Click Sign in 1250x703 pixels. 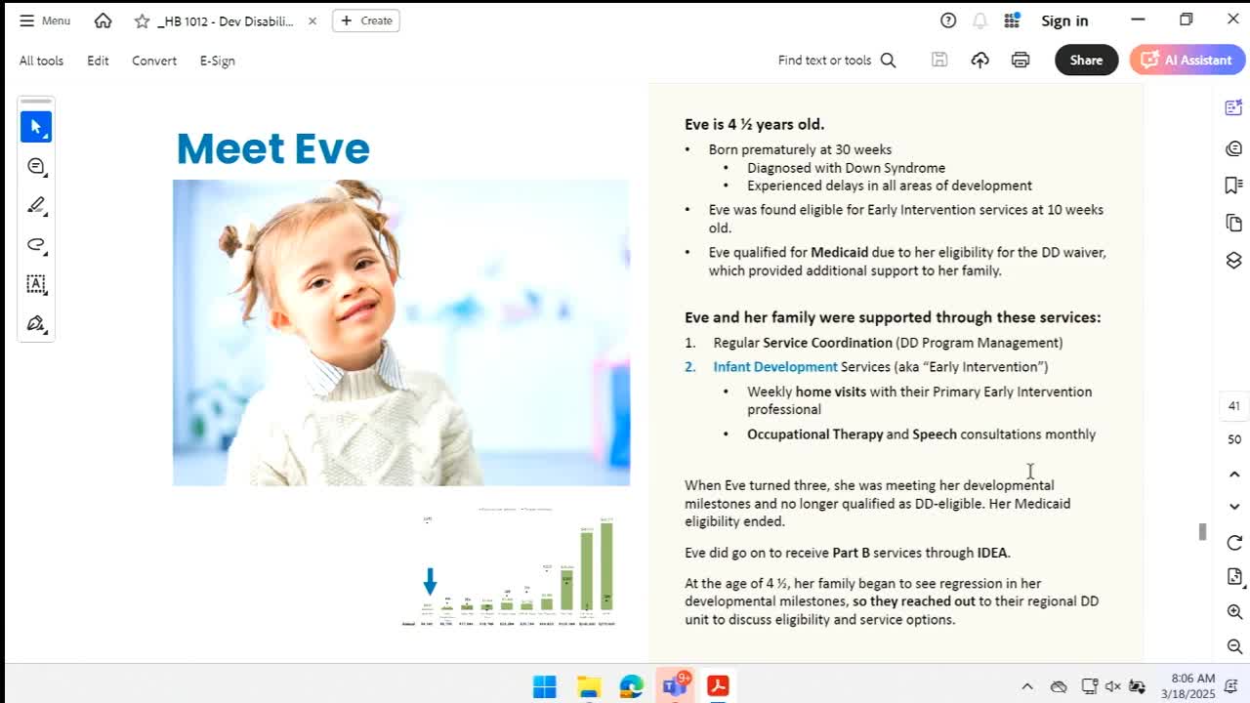click(x=1064, y=21)
